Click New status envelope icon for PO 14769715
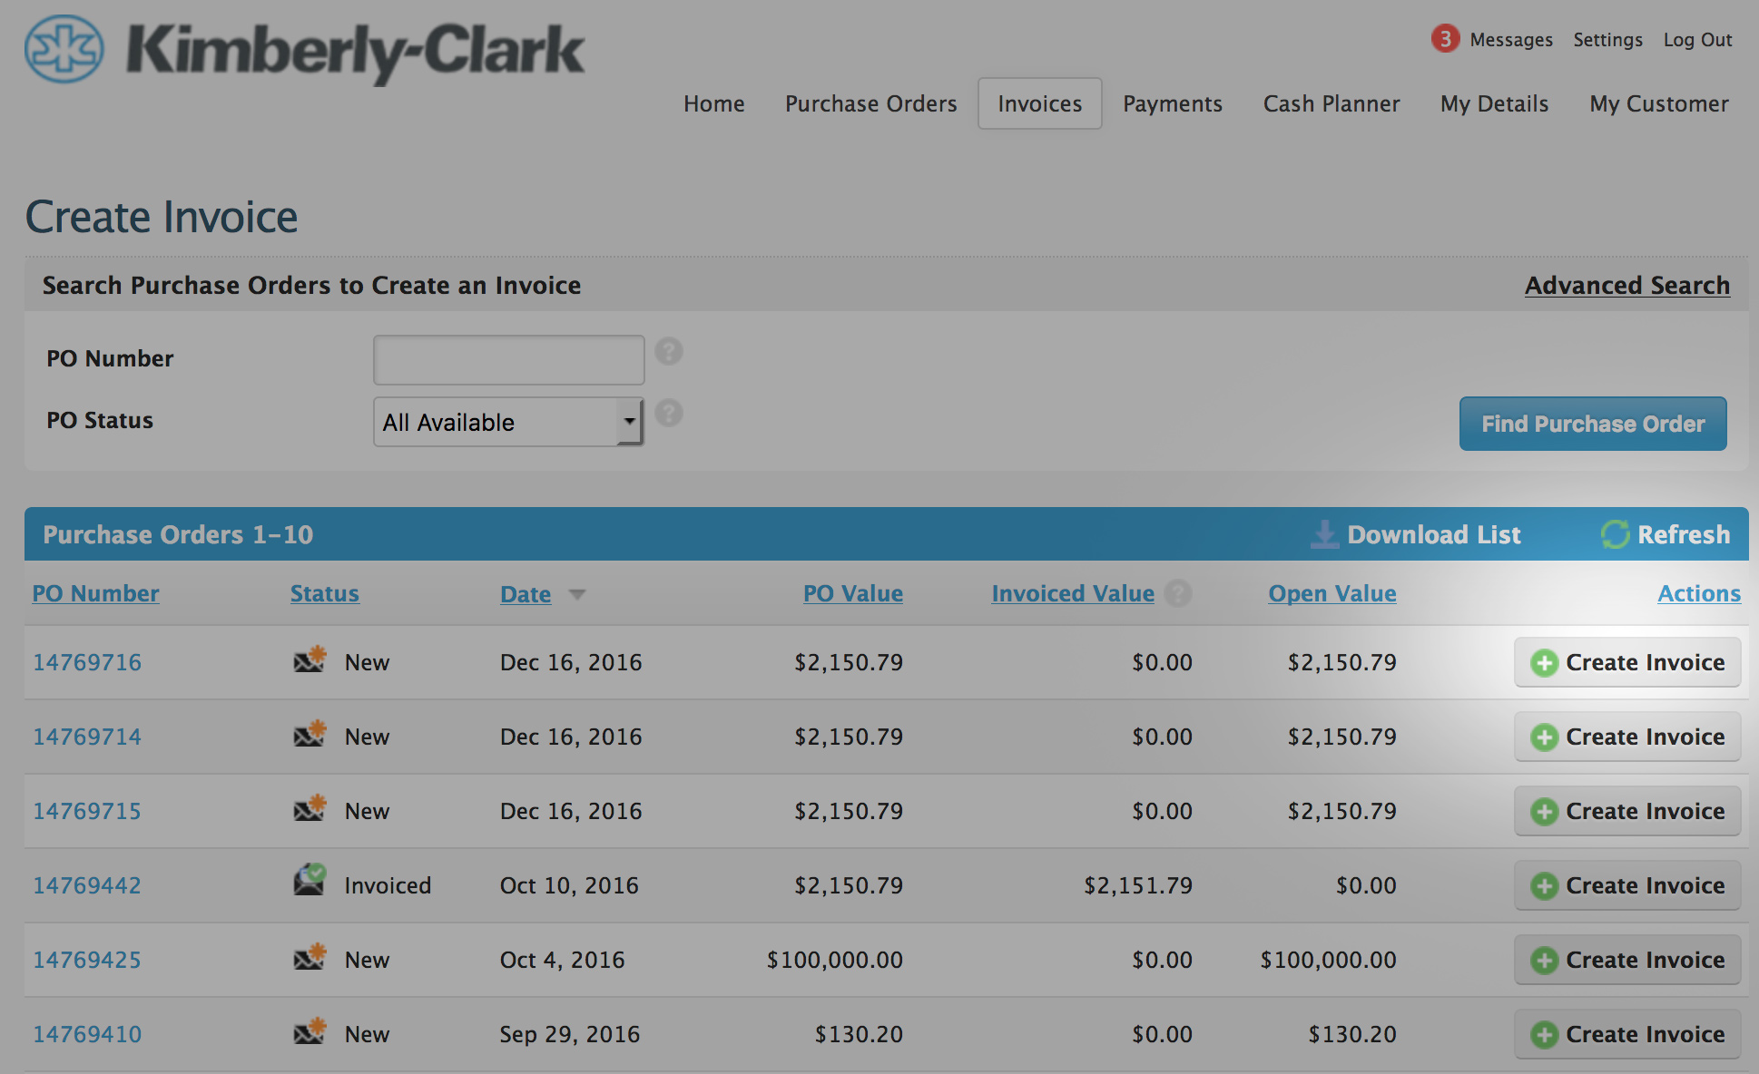The image size is (1759, 1074). (x=310, y=808)
